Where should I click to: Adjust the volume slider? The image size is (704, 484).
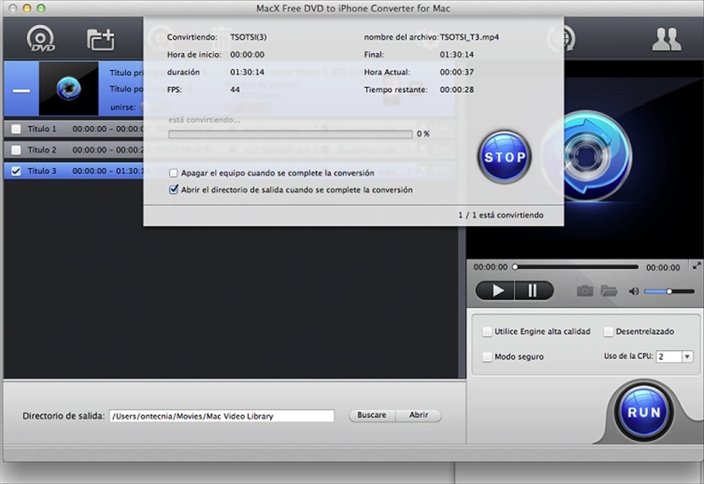tap(669, 291)
